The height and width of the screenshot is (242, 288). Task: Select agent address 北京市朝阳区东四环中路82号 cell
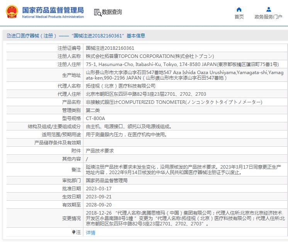[x=146, y=94]
